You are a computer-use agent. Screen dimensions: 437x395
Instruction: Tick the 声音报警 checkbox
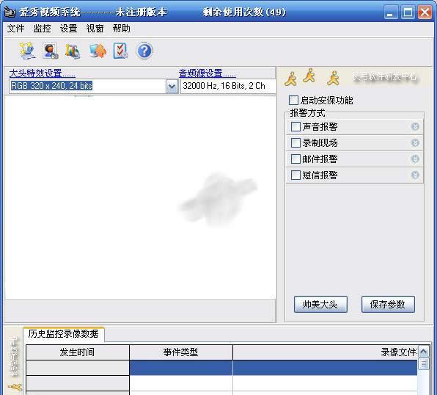(295, 126)
